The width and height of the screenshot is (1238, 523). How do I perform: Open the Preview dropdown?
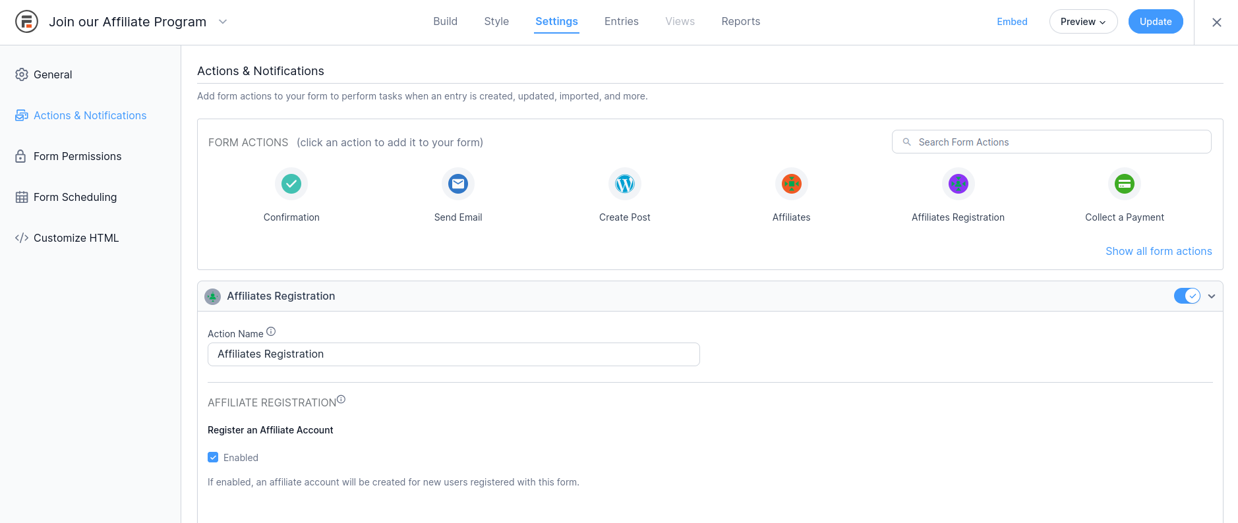pyautogui.click(x=1082, y=22)
